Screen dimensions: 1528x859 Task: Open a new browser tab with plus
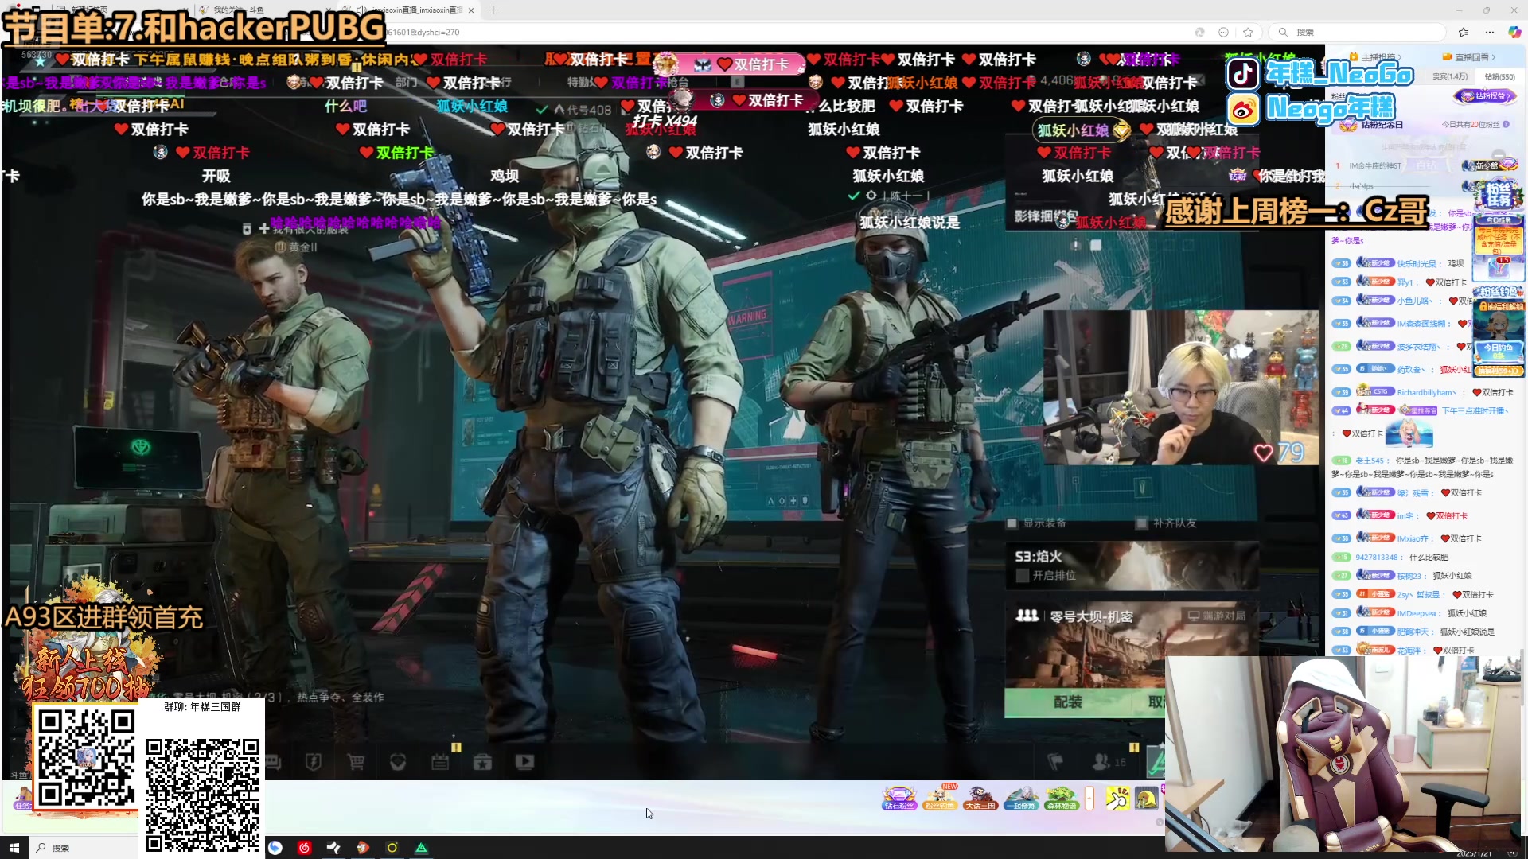tap(493, 10)
